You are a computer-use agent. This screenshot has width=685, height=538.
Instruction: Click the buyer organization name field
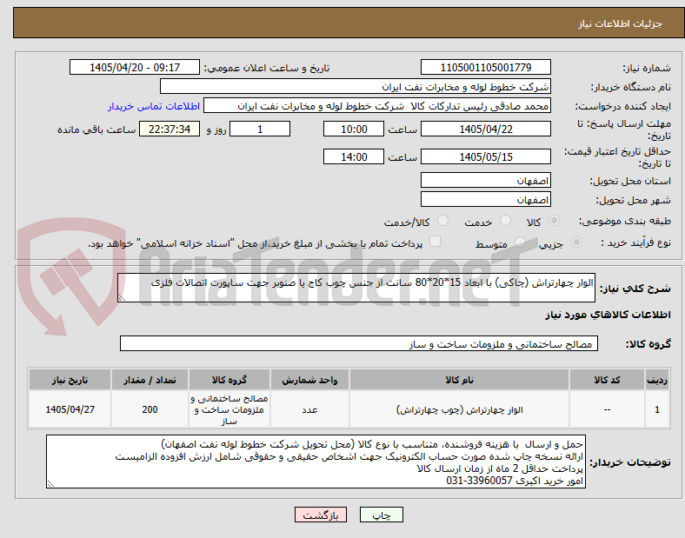click(356, 86)
